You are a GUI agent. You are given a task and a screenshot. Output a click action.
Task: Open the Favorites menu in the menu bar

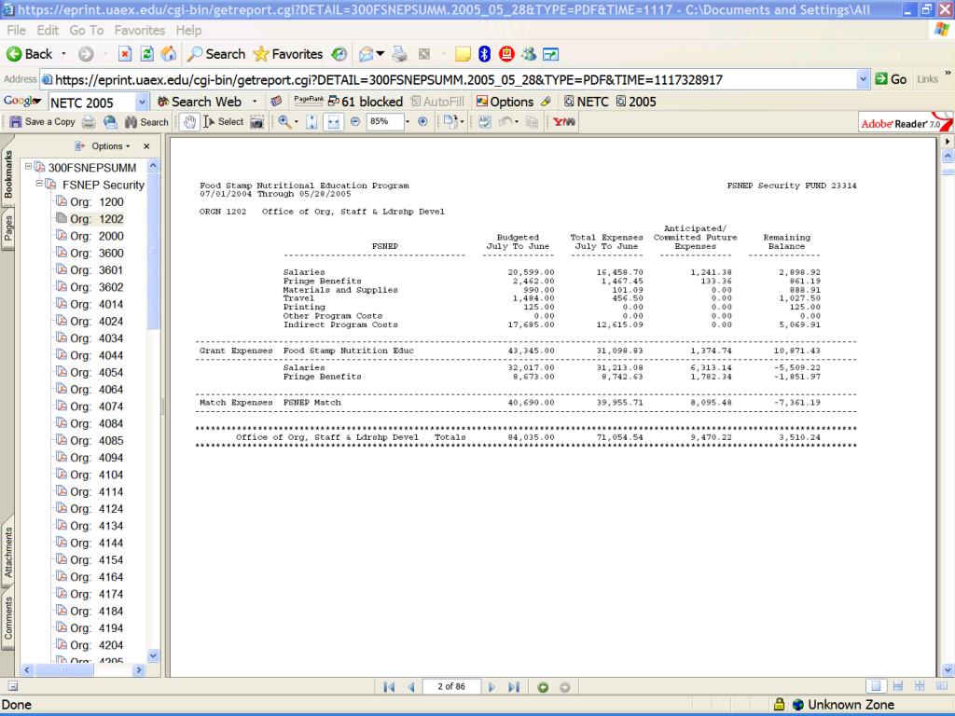pos(139,31)
